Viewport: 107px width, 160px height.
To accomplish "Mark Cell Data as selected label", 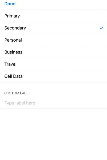I will (54, 76).
